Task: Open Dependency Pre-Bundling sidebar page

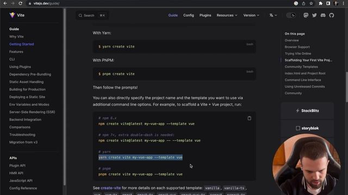Action: pyautogui.click(x=30, y=74)
